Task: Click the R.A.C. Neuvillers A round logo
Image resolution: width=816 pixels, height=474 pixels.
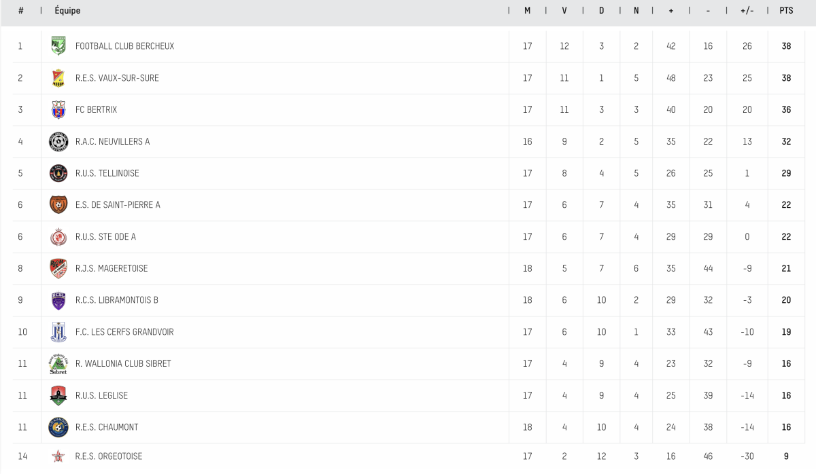Action: pos(58,141)
